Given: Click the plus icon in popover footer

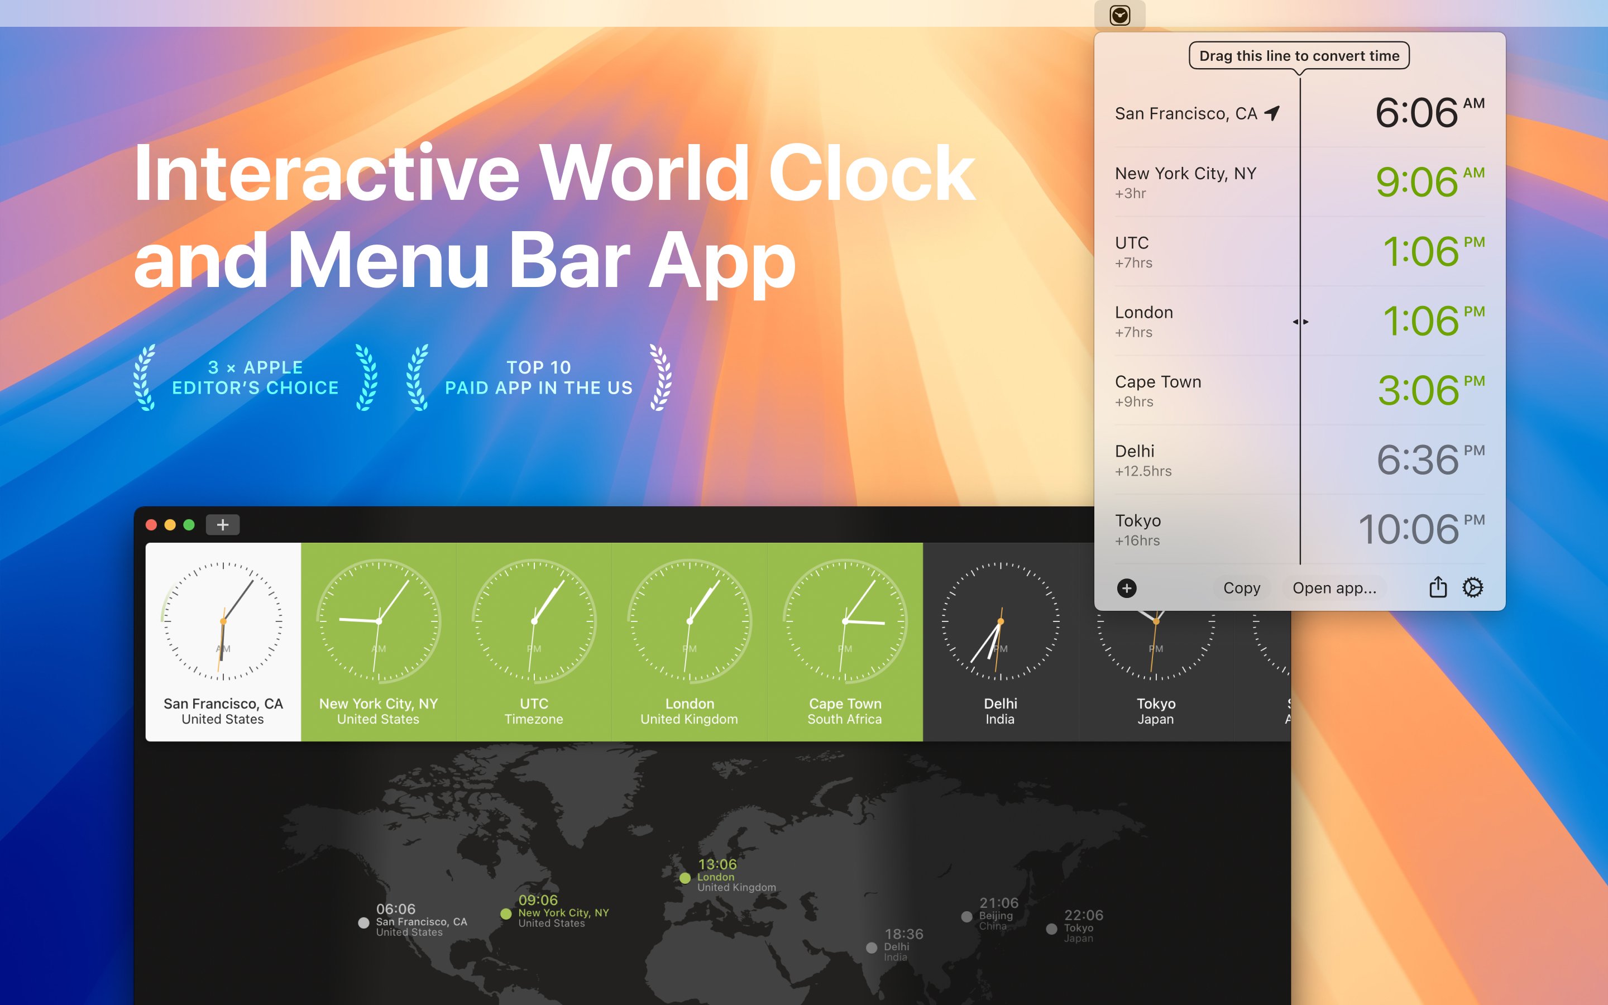Looking at the screenshot, I should pos(1126,587).
